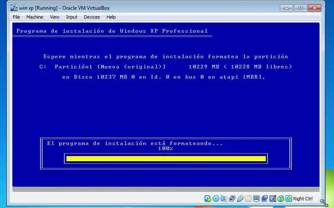
Task: Click the green arrow keyboard capture icon
Action: (x=289, y=199)
